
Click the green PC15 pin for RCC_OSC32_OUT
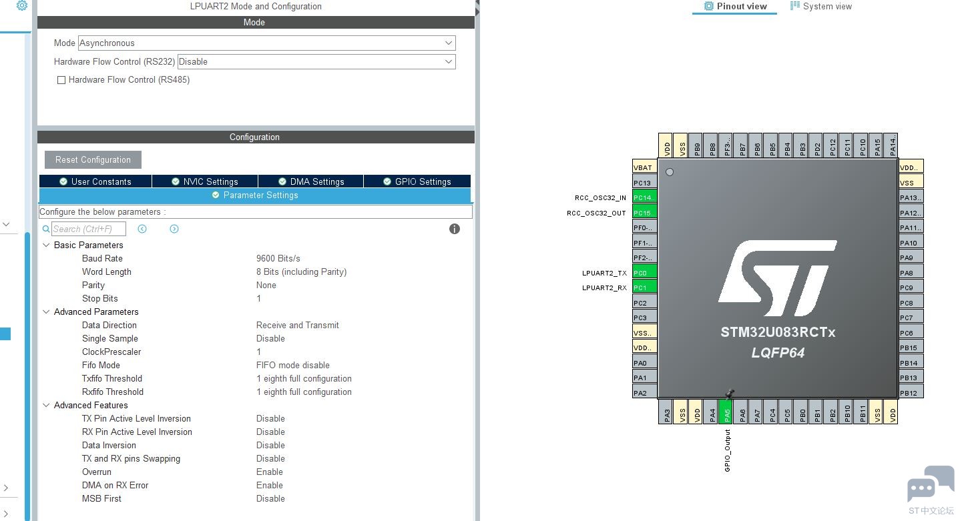[x=644, y=212]
